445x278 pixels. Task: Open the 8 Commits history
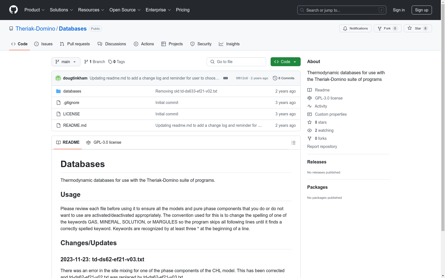pos(283,78)
